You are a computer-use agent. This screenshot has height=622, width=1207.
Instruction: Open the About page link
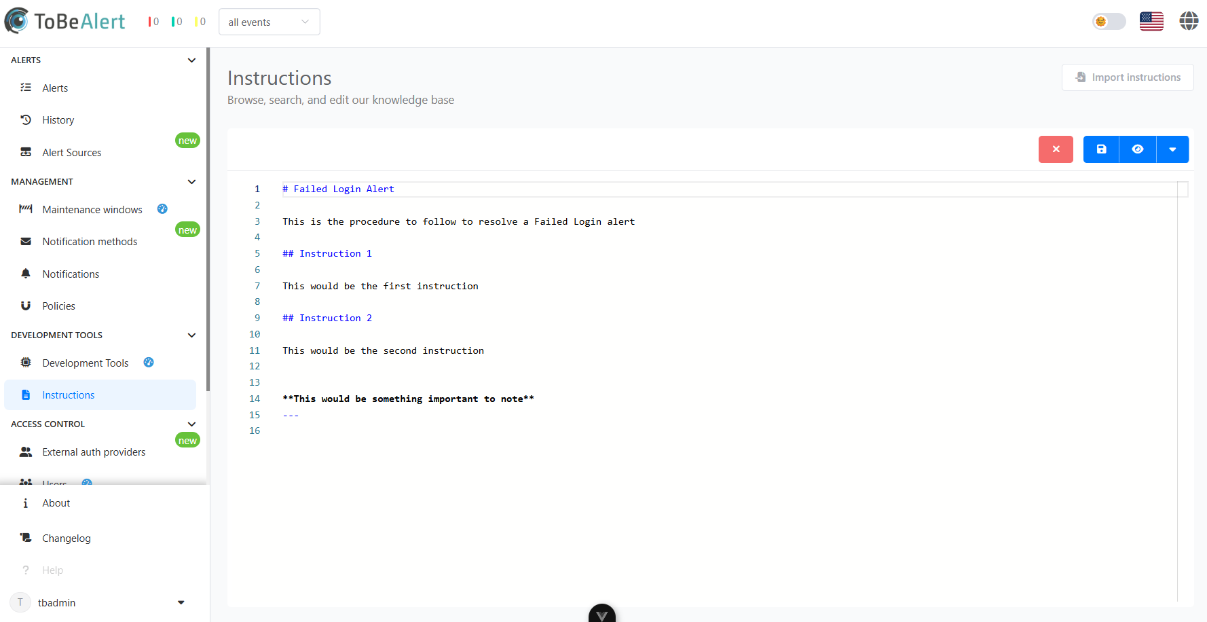tap(56, 503)
